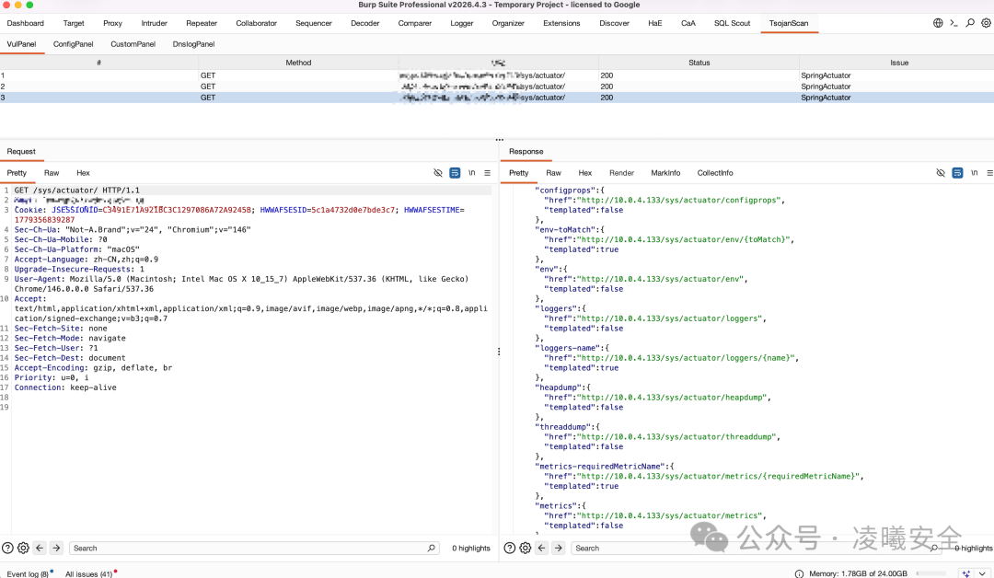Select row 2 SpringActuator result
Viewport: 994px width, 578px height.
497,87
